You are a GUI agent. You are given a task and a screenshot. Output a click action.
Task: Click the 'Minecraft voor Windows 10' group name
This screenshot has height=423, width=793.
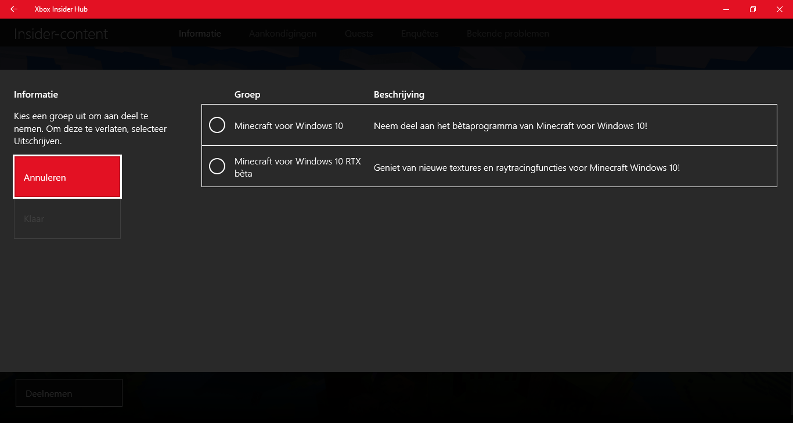click(289, 126)
